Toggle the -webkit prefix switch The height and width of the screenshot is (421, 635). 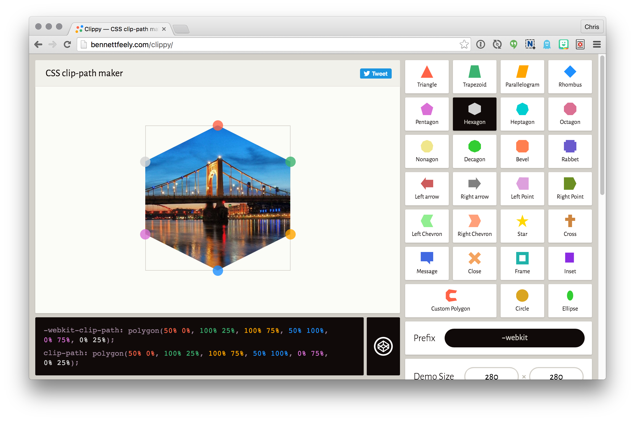point(514,338)
